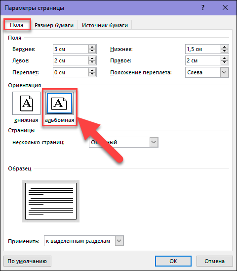Click the Образец section heading

(x=20, y=168)
